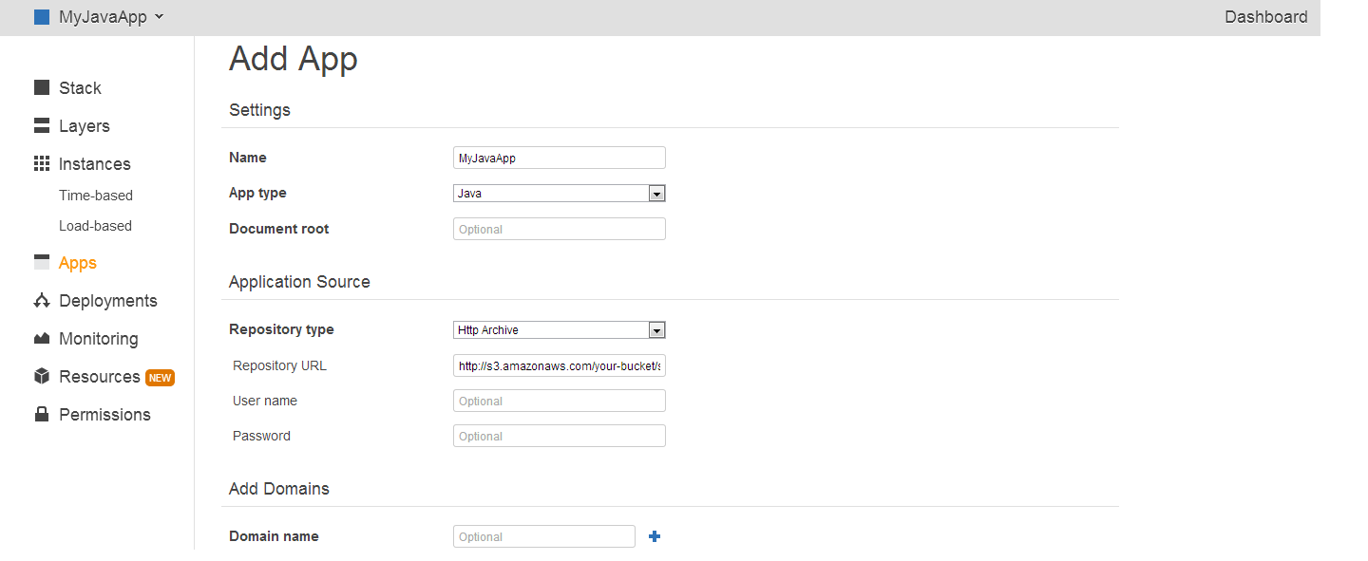This screenshot has width=1368, height=561.
Task: Click the Add App heading
Action: point(294,59)
